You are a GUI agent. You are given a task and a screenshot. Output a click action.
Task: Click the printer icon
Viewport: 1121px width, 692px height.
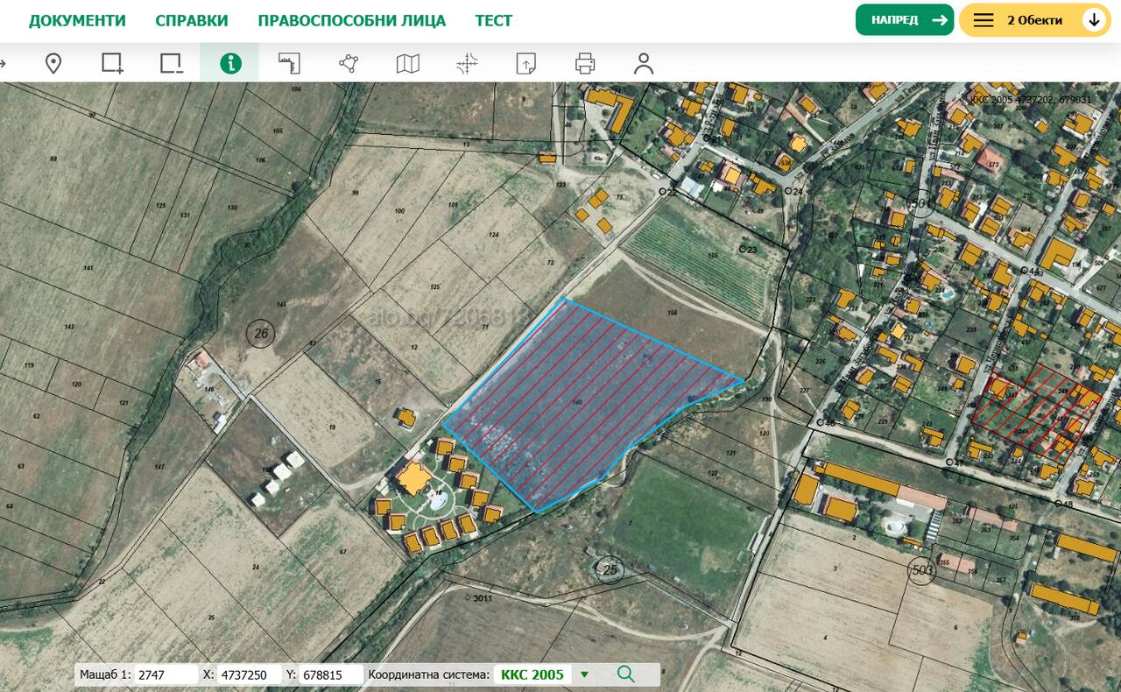pos(585,63)
